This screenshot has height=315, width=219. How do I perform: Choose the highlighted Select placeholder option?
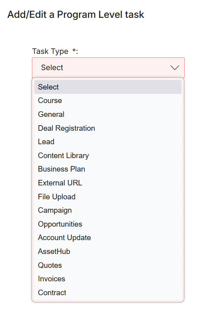pos(108,87)
